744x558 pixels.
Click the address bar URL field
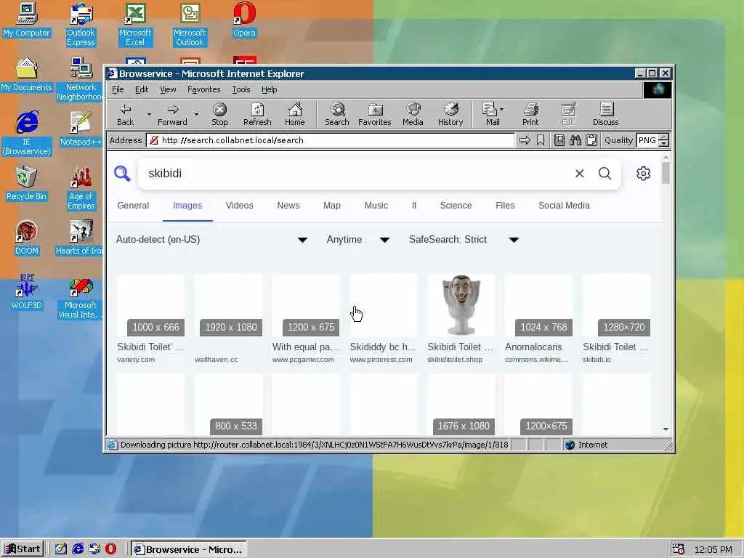point(331,140)
